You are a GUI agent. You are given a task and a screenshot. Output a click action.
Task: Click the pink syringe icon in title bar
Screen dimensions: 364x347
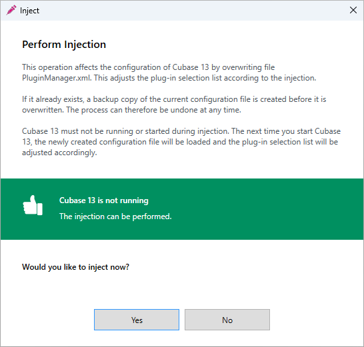coord(11,10)
